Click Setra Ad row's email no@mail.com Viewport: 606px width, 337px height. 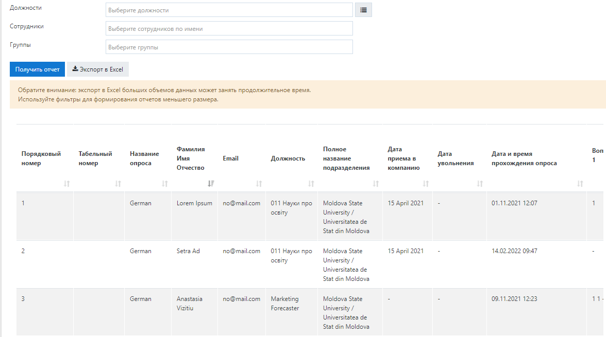click(242, 251)
